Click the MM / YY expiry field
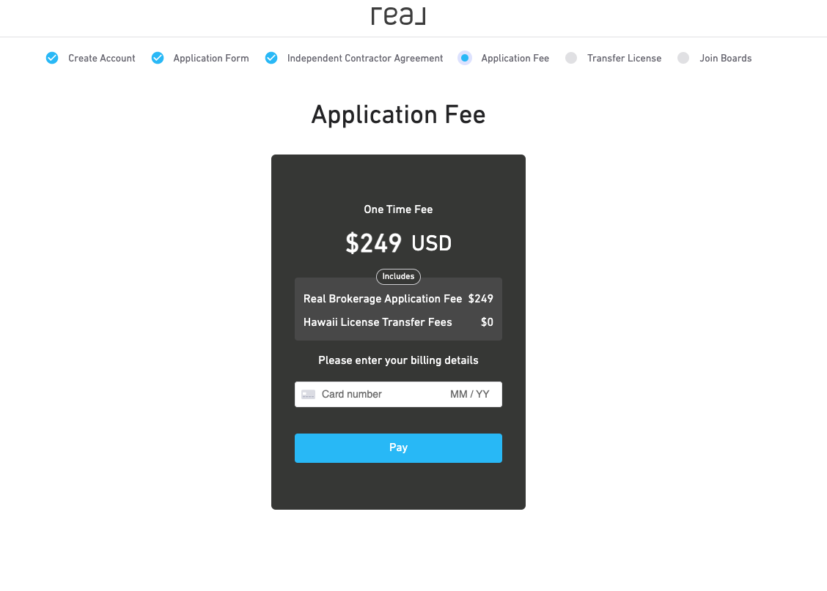The image size is (827, 591). [470, 395]
